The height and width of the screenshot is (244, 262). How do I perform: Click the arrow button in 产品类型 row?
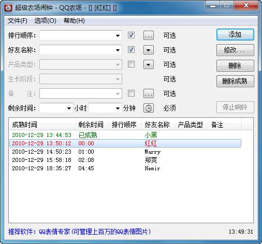(149, 64)
